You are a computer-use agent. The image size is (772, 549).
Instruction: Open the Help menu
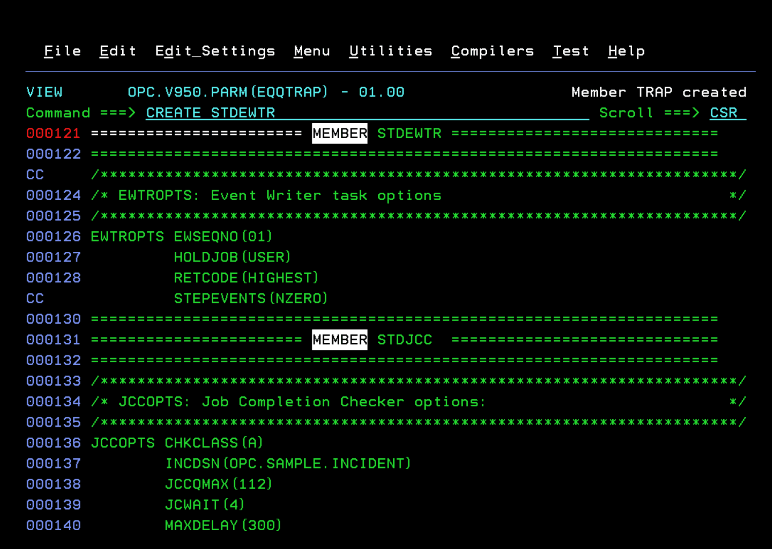coord(626,51)
